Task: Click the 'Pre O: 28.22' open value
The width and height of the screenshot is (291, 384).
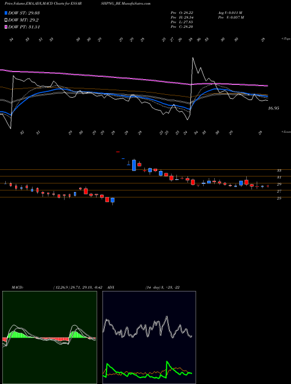Action: point(182,13)
